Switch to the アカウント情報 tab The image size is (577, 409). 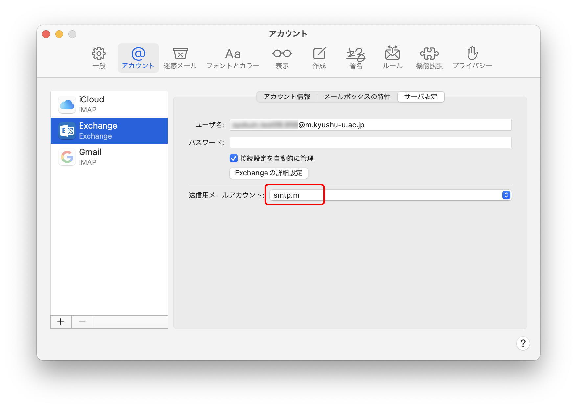pyautogui.click(x=287, y=97)
